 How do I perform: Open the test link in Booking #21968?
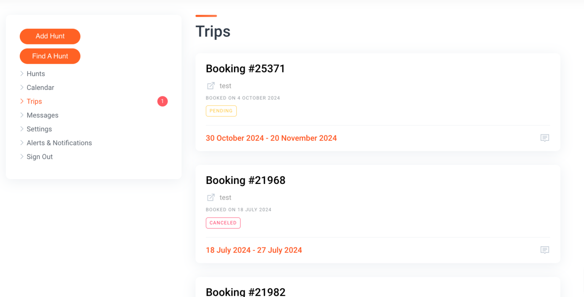pos(225,198)
